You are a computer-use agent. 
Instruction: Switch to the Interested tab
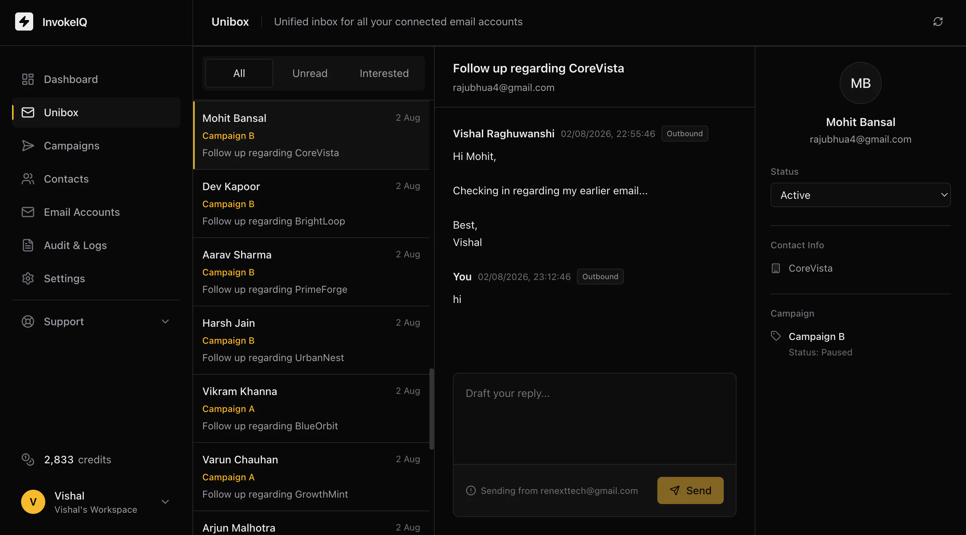[x=384, y=73]
